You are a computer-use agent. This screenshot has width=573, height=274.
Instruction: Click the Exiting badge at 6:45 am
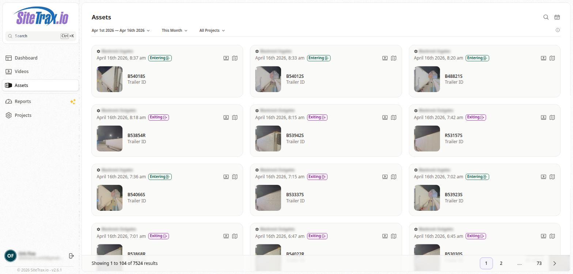coord(476,236)
